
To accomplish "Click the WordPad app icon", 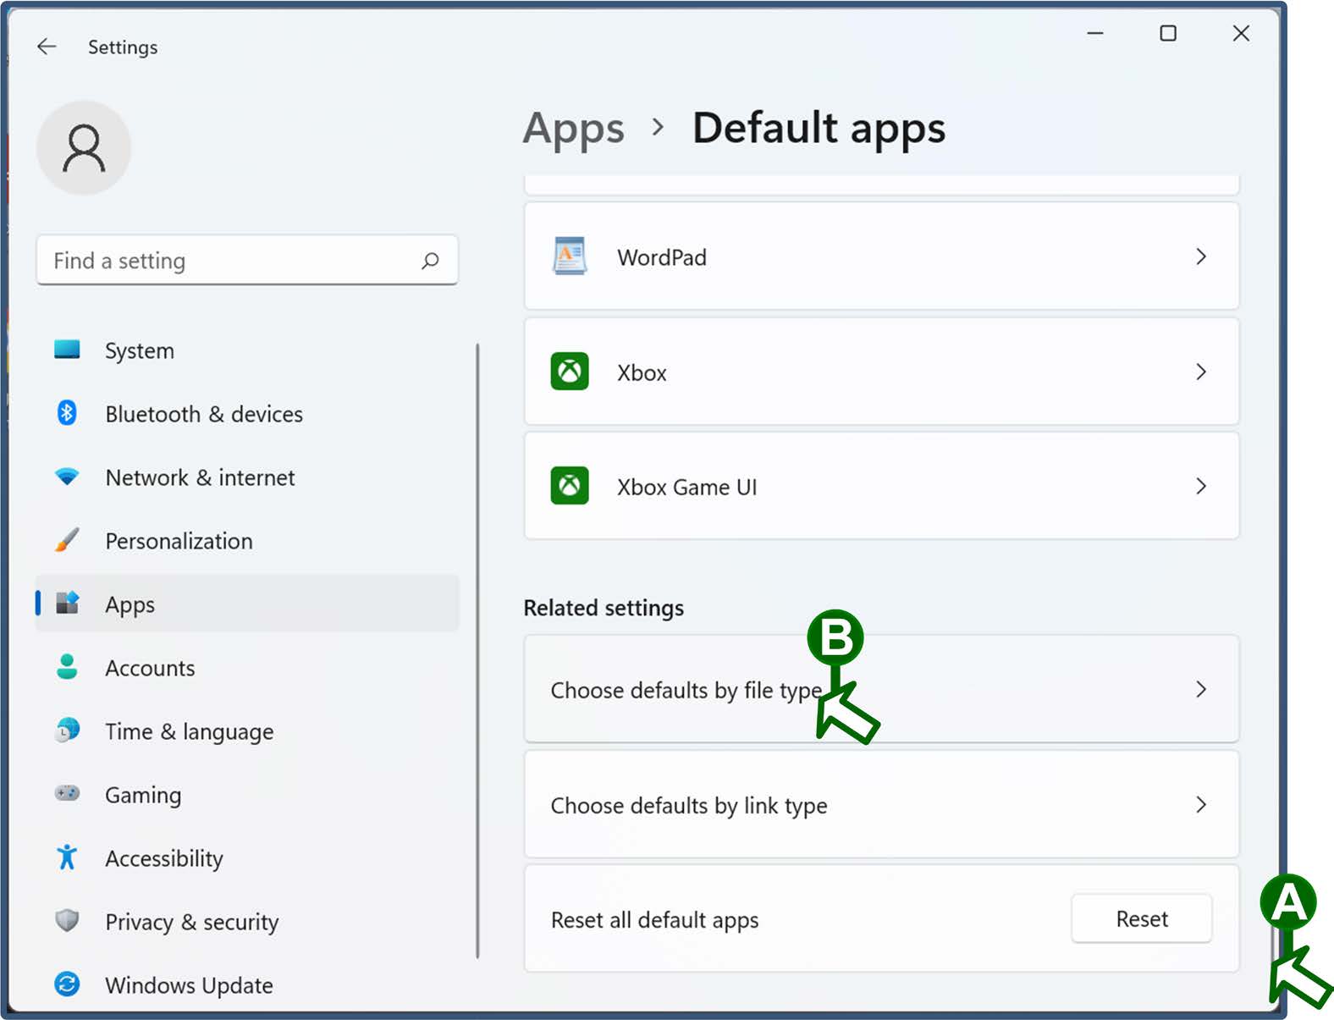I will point(570,256).
